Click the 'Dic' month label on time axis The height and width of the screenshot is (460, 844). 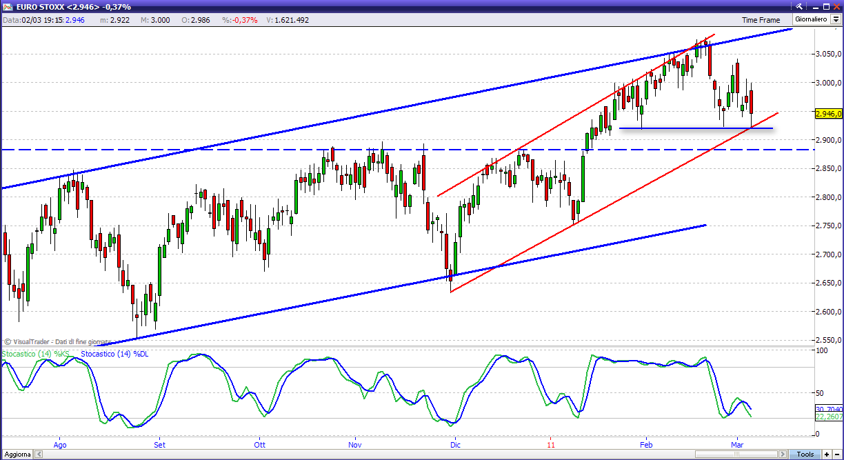coord(456,445)
